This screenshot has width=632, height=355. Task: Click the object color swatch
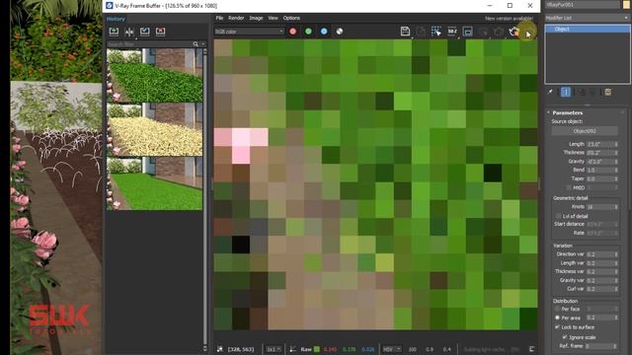tap(626, 4)
